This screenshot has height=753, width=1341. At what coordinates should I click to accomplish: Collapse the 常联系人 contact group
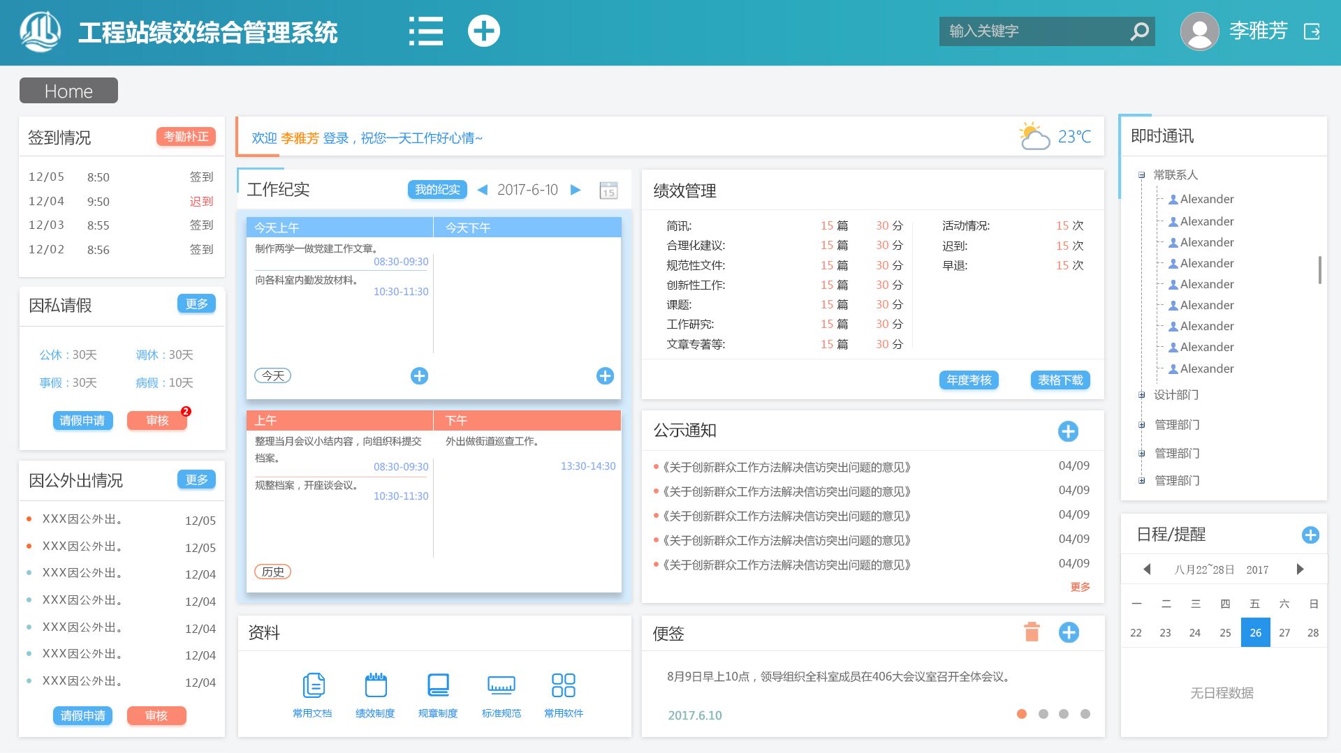coord(1142,175)
